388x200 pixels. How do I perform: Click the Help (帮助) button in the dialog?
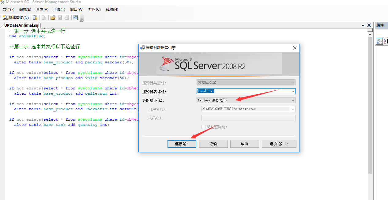[244, 144]
